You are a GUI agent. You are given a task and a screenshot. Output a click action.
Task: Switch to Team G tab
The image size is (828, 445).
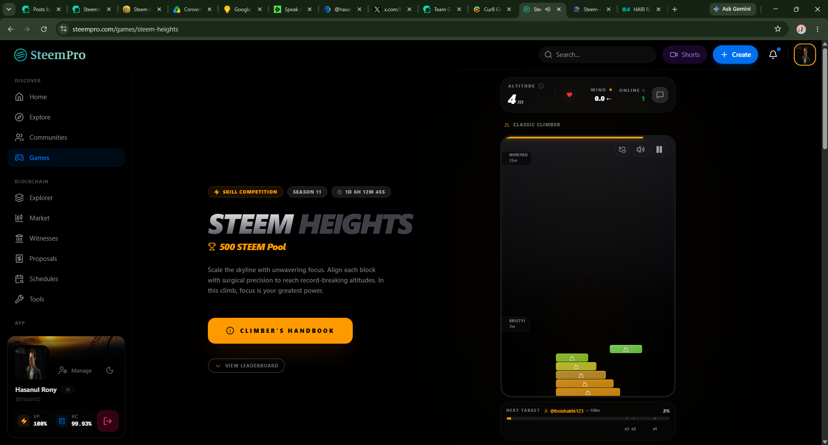coord(442,9)
